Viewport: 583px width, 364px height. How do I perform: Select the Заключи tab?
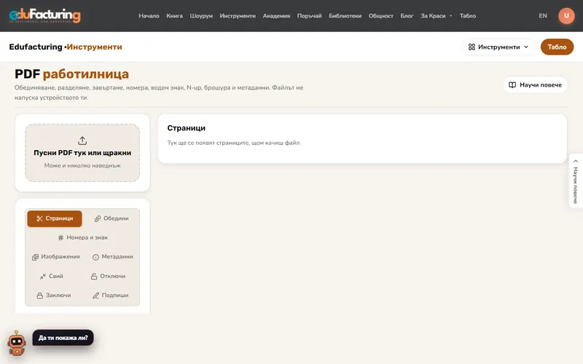click(53, 296)
